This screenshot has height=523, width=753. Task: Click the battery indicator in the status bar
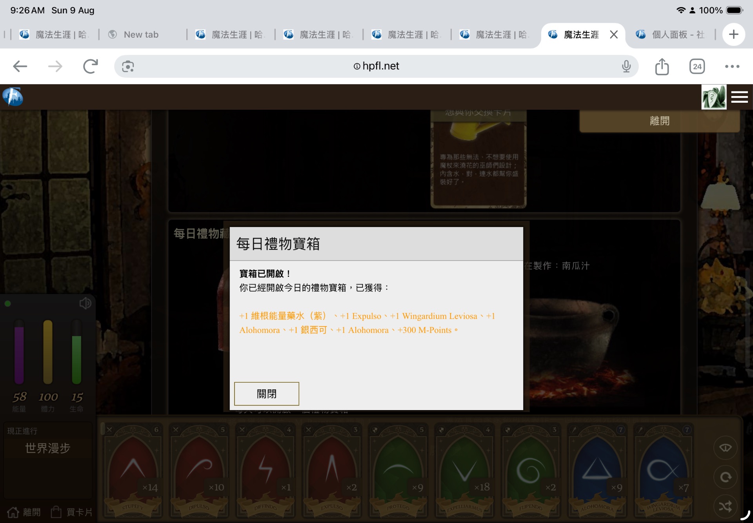click(735, 10)
